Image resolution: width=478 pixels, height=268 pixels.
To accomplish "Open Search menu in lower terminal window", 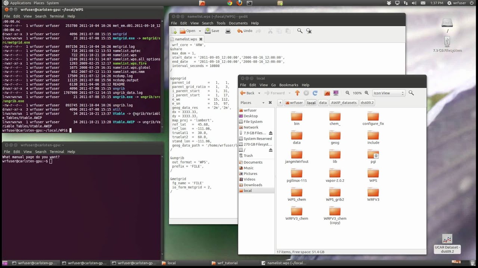I will click(41, 152).
